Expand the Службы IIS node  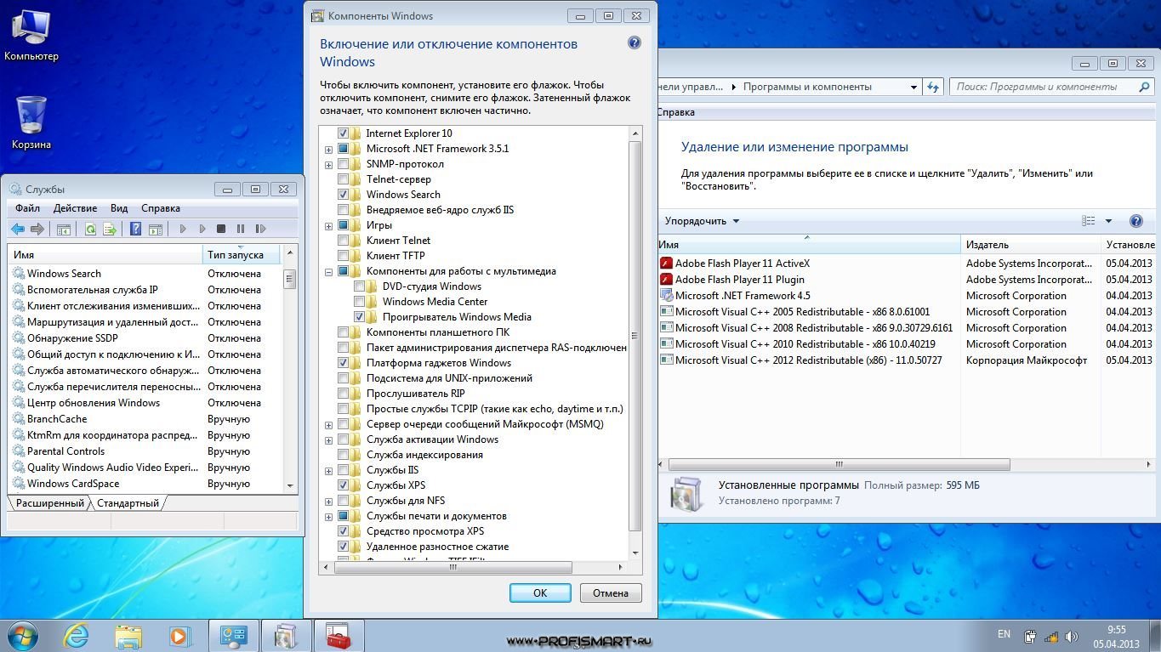[x=328, y=471]
